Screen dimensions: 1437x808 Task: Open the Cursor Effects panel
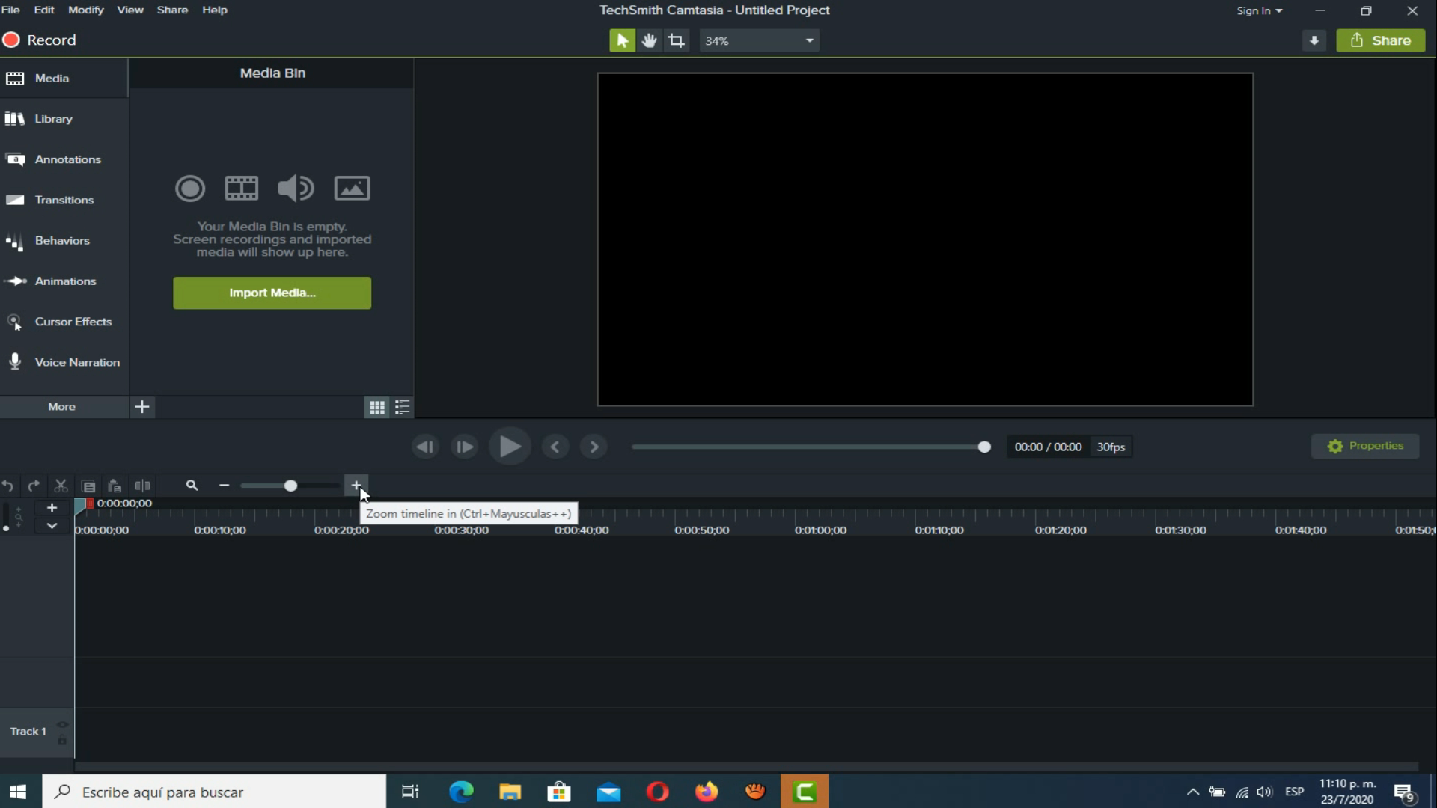64,322
